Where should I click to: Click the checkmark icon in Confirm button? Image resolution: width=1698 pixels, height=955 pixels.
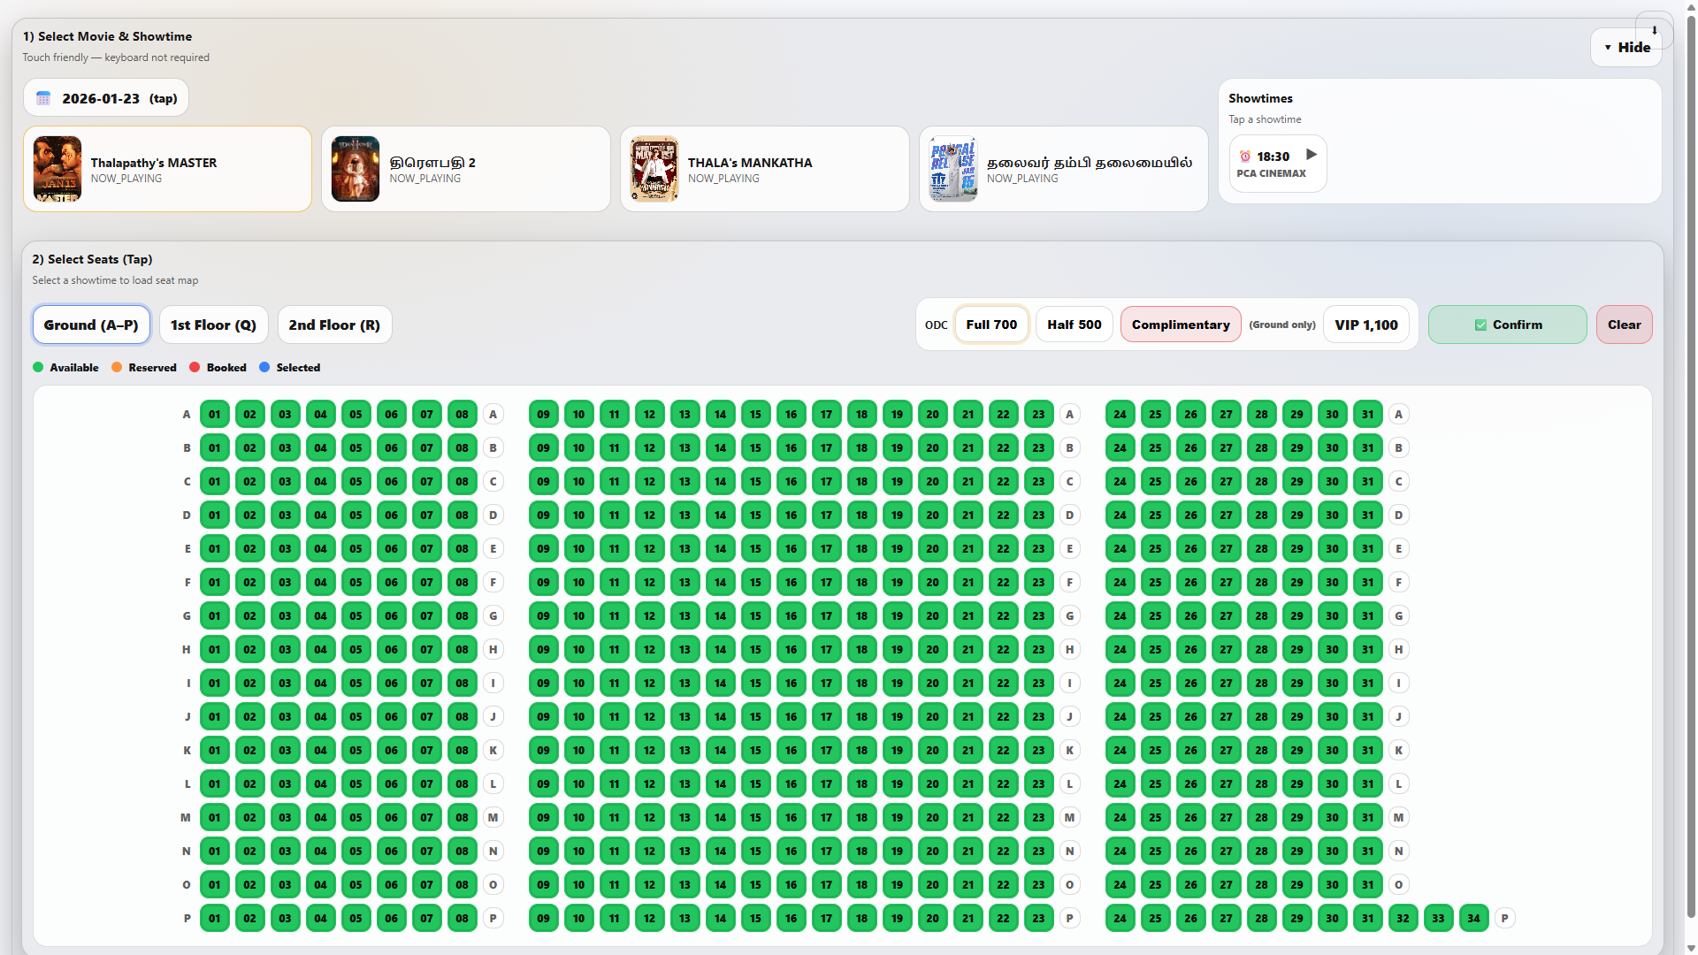[x=1480, y=325]
